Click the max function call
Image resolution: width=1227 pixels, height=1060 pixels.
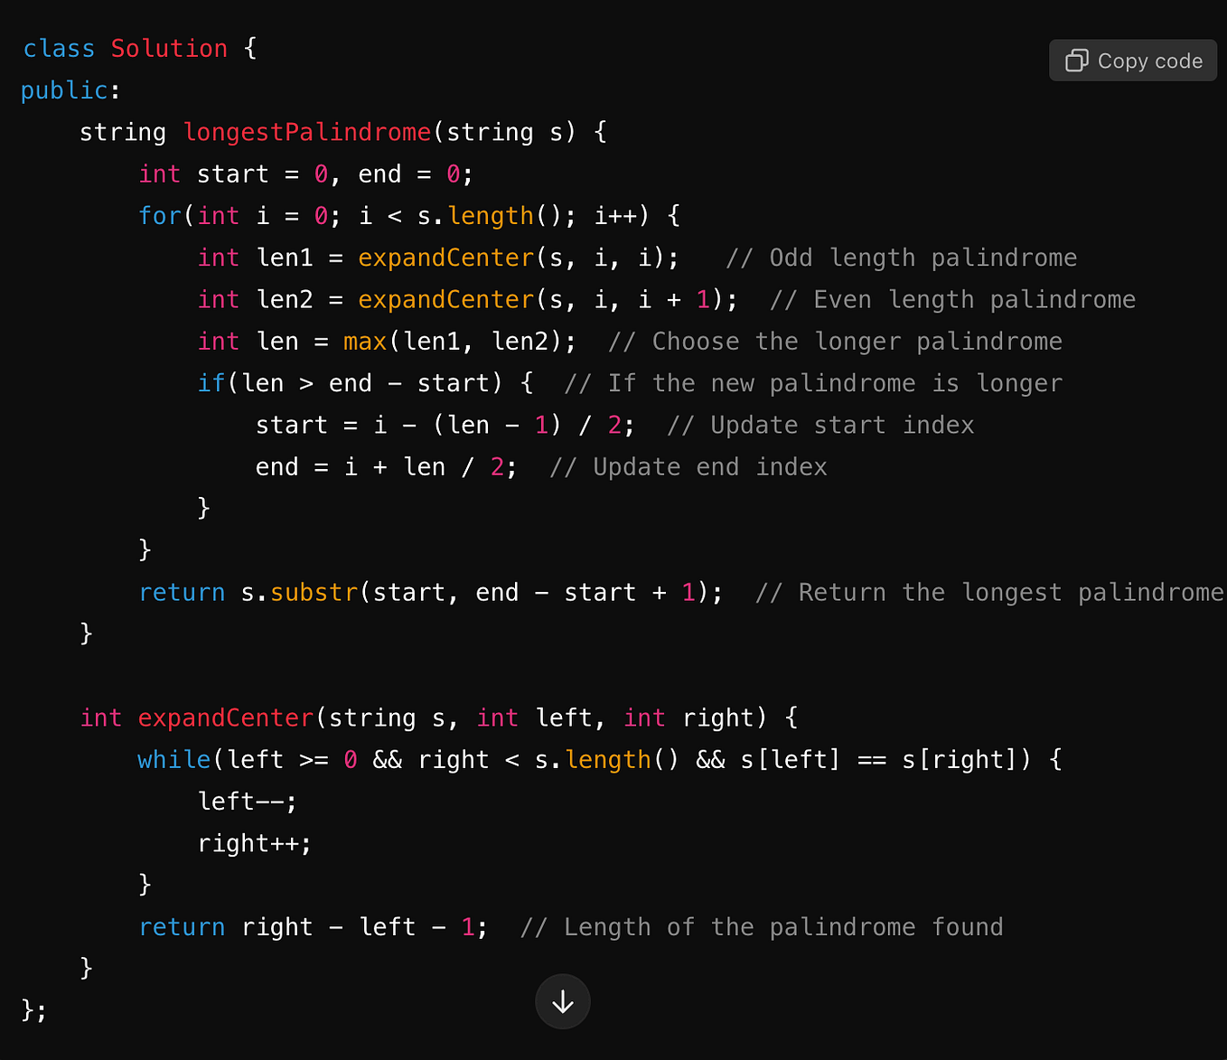pyautogui.click(x=364, y=341)
